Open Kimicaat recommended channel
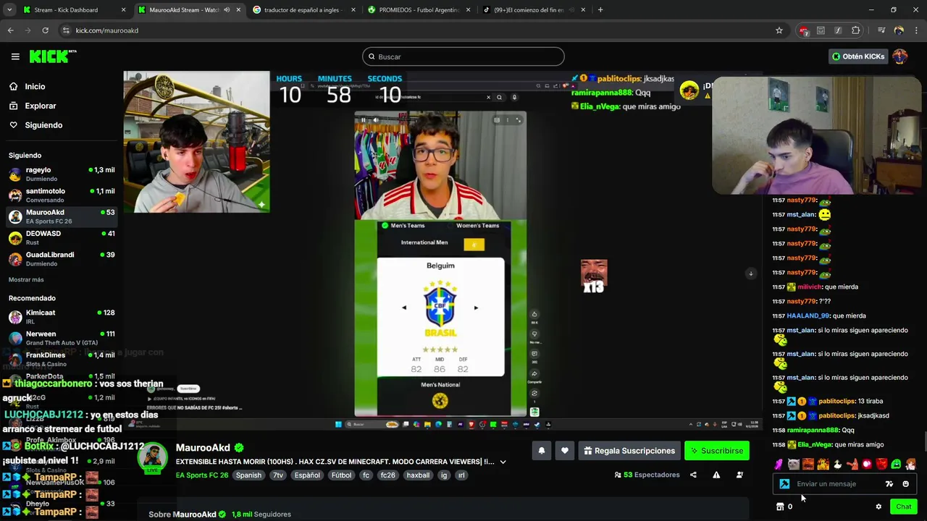 (62, 316)
